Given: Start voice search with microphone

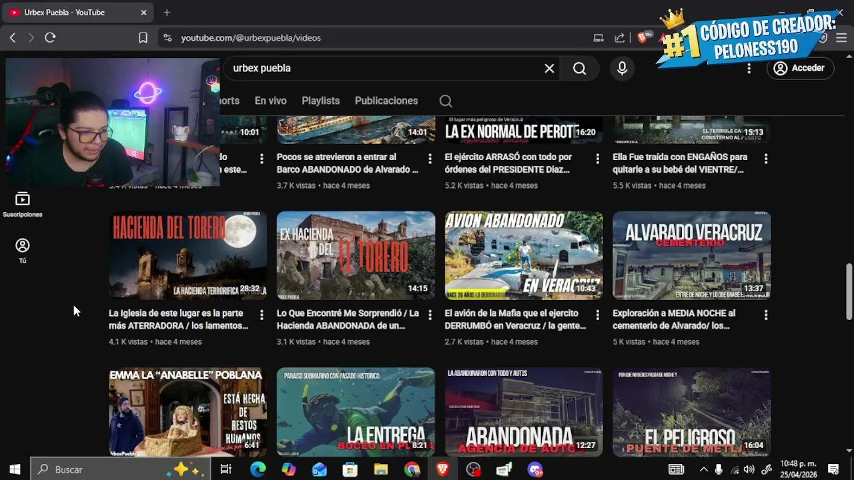Looking at the screenshot, I should click(622, 68).
